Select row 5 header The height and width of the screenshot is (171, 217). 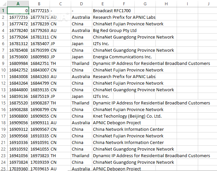tap(3, 37)
